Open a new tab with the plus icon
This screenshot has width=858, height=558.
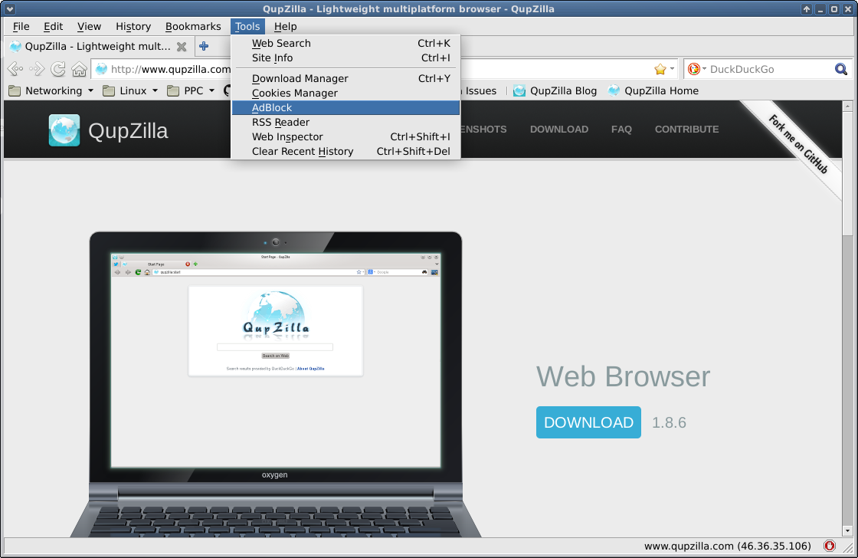[x=204, y=46]
